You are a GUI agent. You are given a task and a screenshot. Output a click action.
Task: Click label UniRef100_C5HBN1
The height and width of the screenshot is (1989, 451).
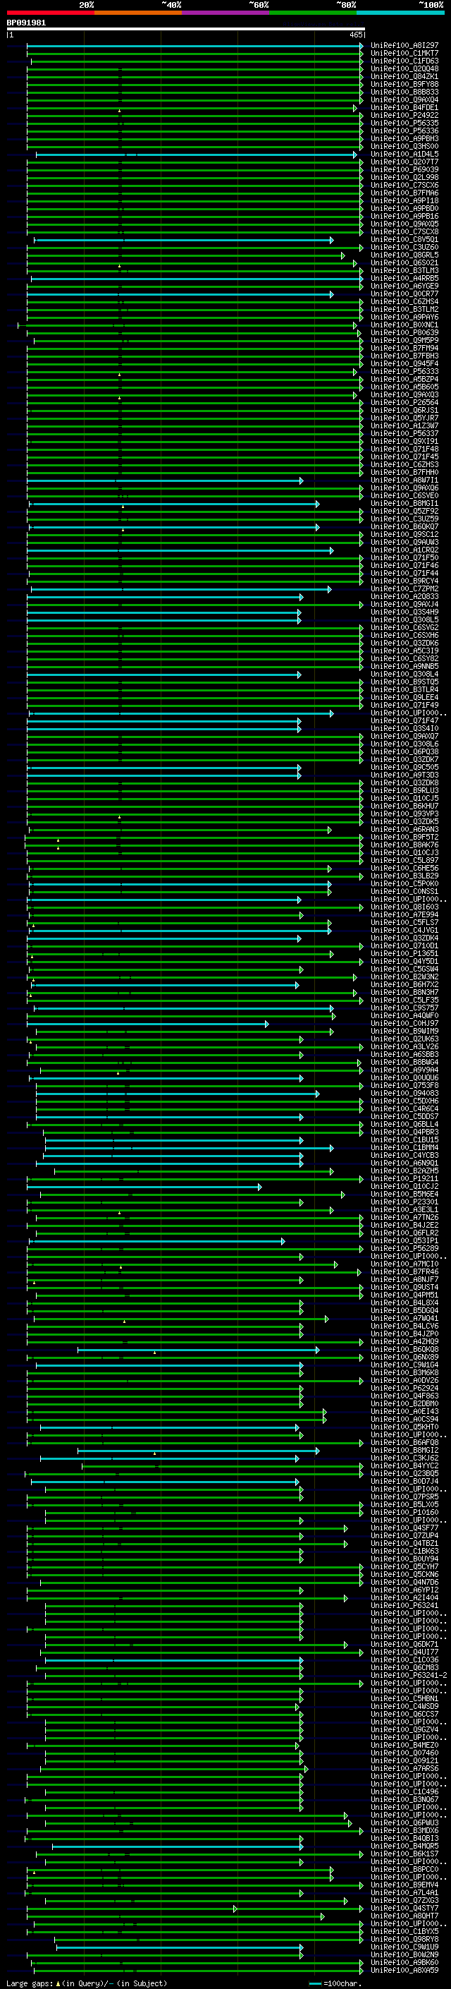(404, 1699)
